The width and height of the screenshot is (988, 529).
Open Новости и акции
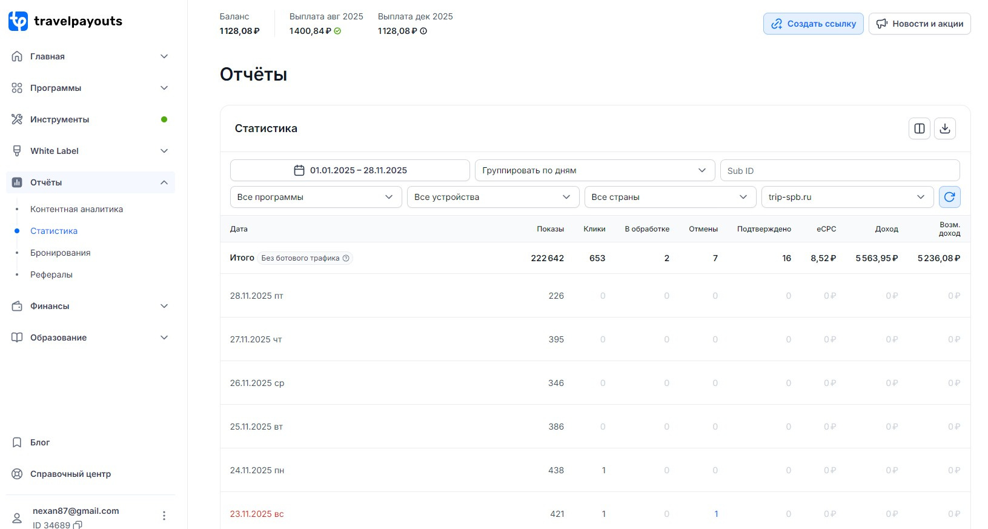click(x=919, y=24)
